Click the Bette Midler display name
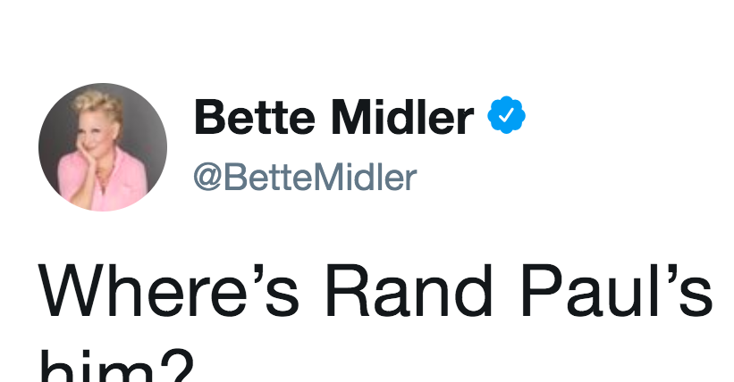The width and height of the screenshot is (734, 382). tap(333, 117)
